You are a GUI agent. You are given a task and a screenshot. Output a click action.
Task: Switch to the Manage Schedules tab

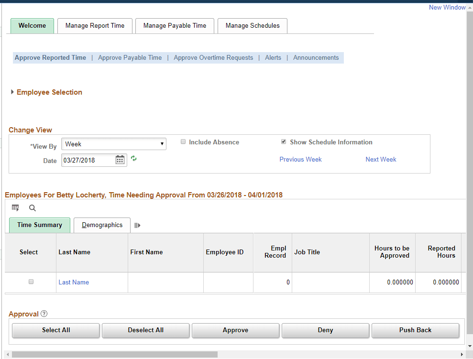click(x=252, y=26)
